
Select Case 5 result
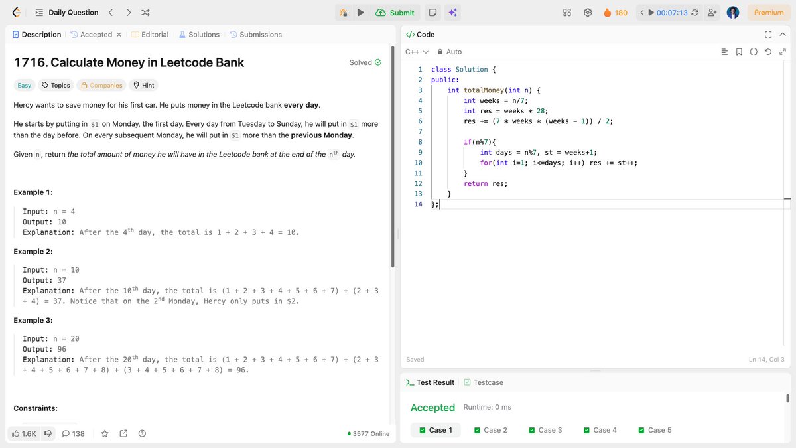[655, 430]
